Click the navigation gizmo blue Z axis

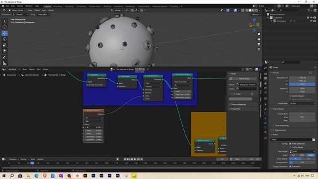254,20
